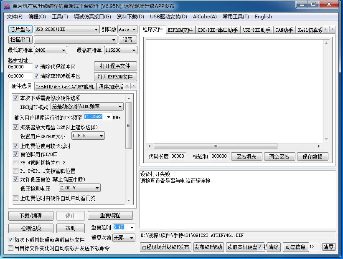
Task: Click the 检测选项 button
Action: click(30, 228)
